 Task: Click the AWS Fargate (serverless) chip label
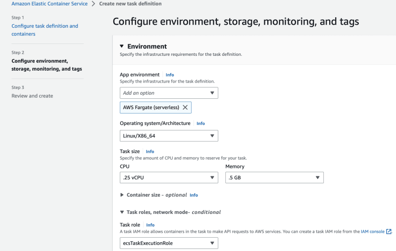pos(151,107)
